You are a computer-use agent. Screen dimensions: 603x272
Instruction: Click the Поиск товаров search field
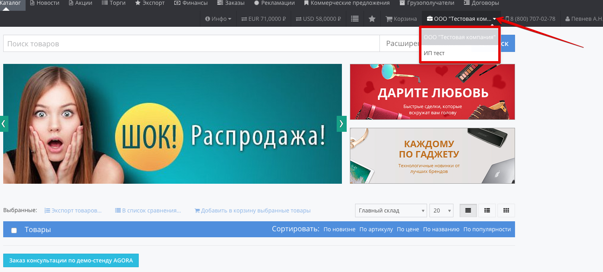(191, 44)
